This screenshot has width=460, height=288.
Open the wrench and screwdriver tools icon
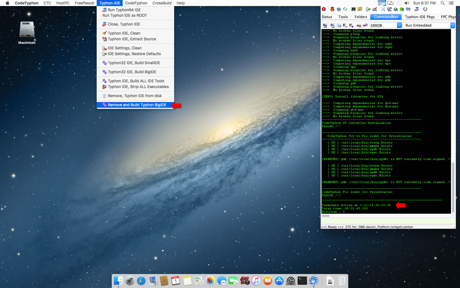(x=383, y=9)
